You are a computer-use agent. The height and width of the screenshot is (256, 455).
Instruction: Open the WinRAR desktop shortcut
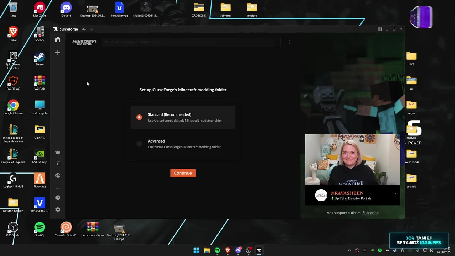(x=39, y=83)
